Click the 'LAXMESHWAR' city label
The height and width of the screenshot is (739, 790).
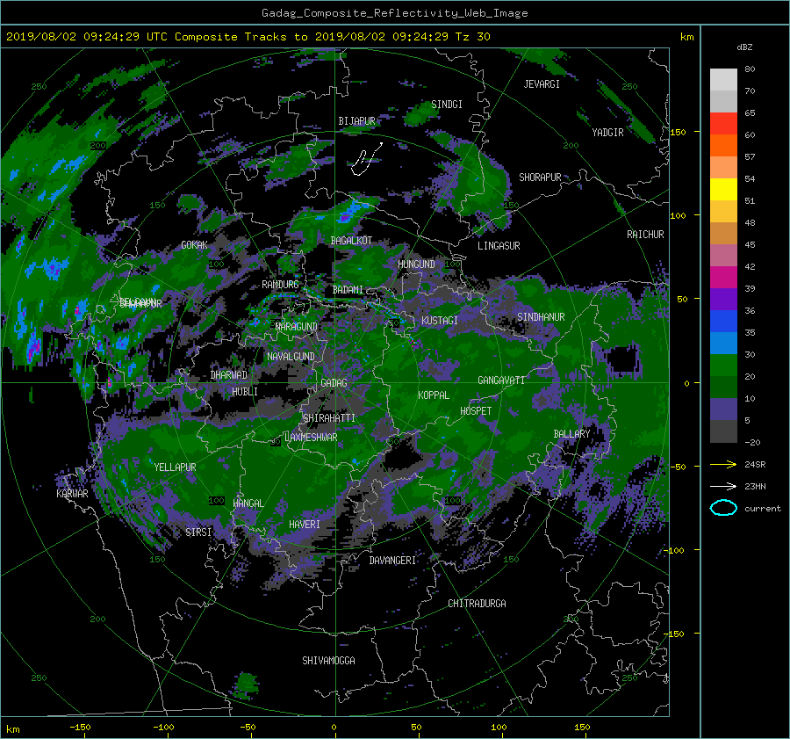(x=311, y=438)
